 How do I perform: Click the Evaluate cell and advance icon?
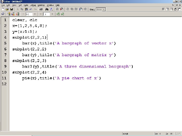[13, 14]
